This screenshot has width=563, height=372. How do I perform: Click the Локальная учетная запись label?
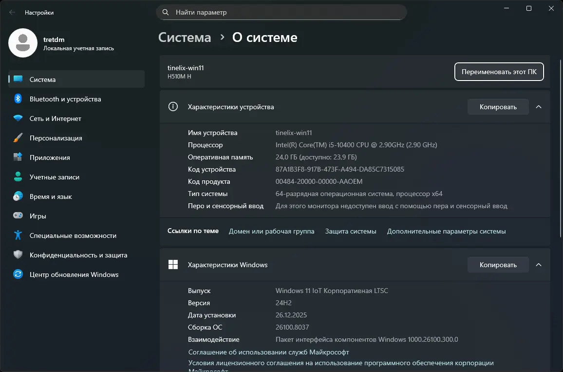click(78, 48)
